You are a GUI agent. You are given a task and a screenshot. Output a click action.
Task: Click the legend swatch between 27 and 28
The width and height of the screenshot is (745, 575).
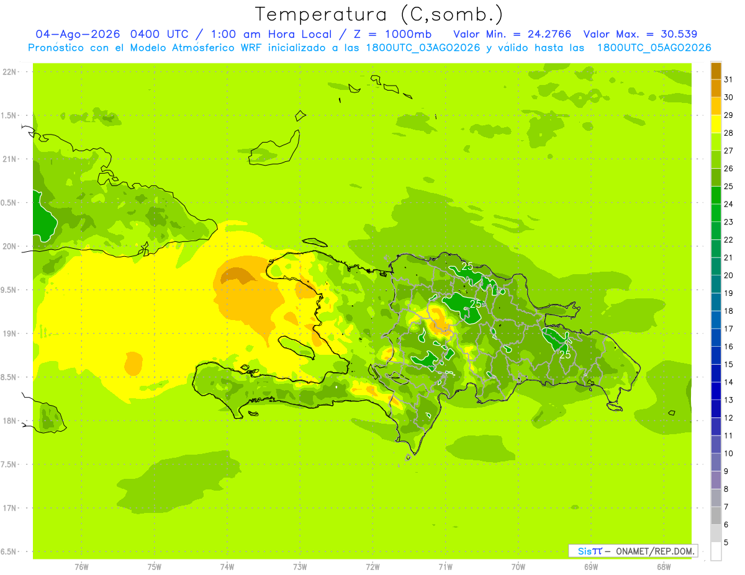coord(716,141)
